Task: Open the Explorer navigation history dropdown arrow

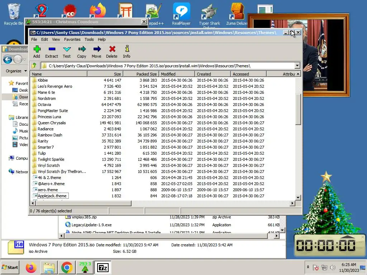Action: pyautogui.click(x=24, y=59)
